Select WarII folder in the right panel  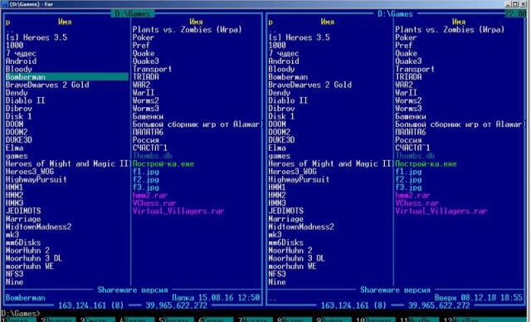[x=406, y=93]
